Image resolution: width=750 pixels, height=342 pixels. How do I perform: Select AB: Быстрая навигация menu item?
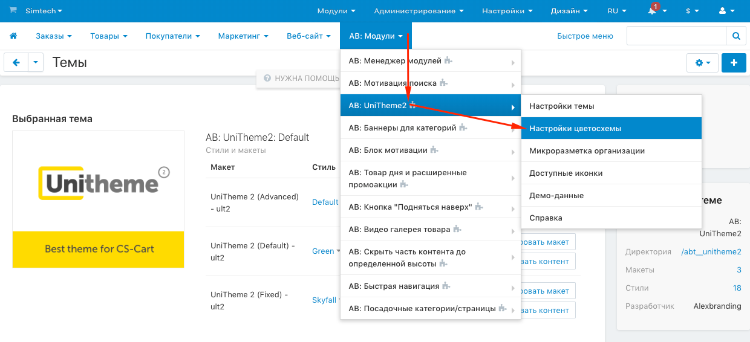431,286
